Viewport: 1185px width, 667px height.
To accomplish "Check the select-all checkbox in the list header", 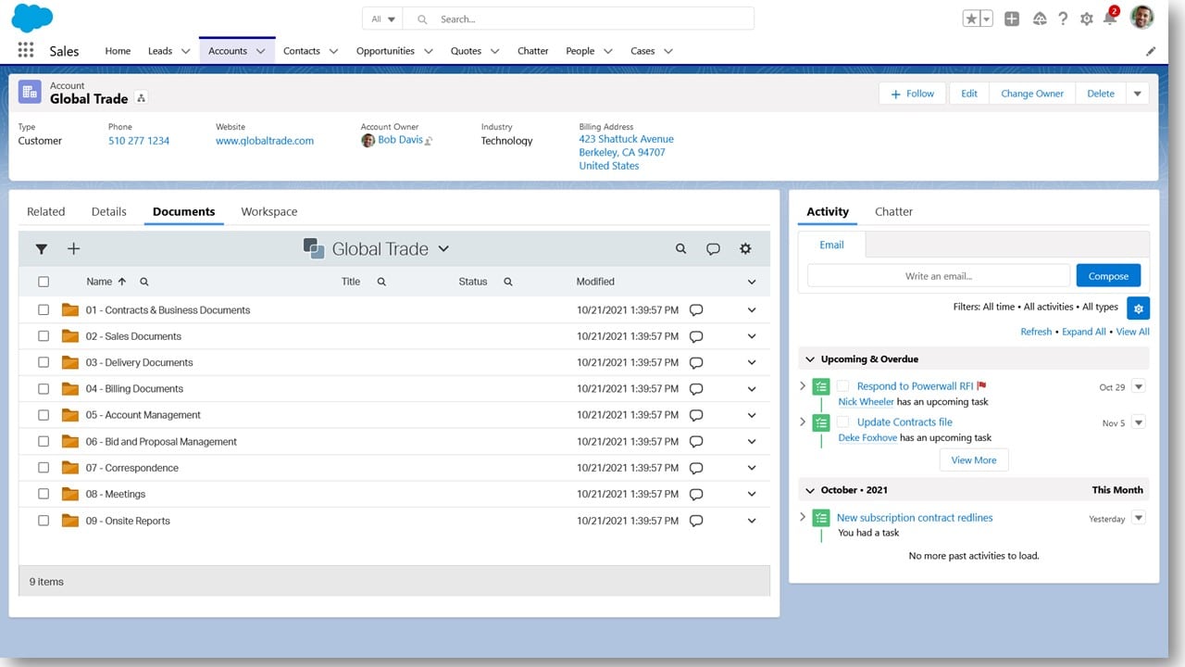I will (x=44, y=281).
